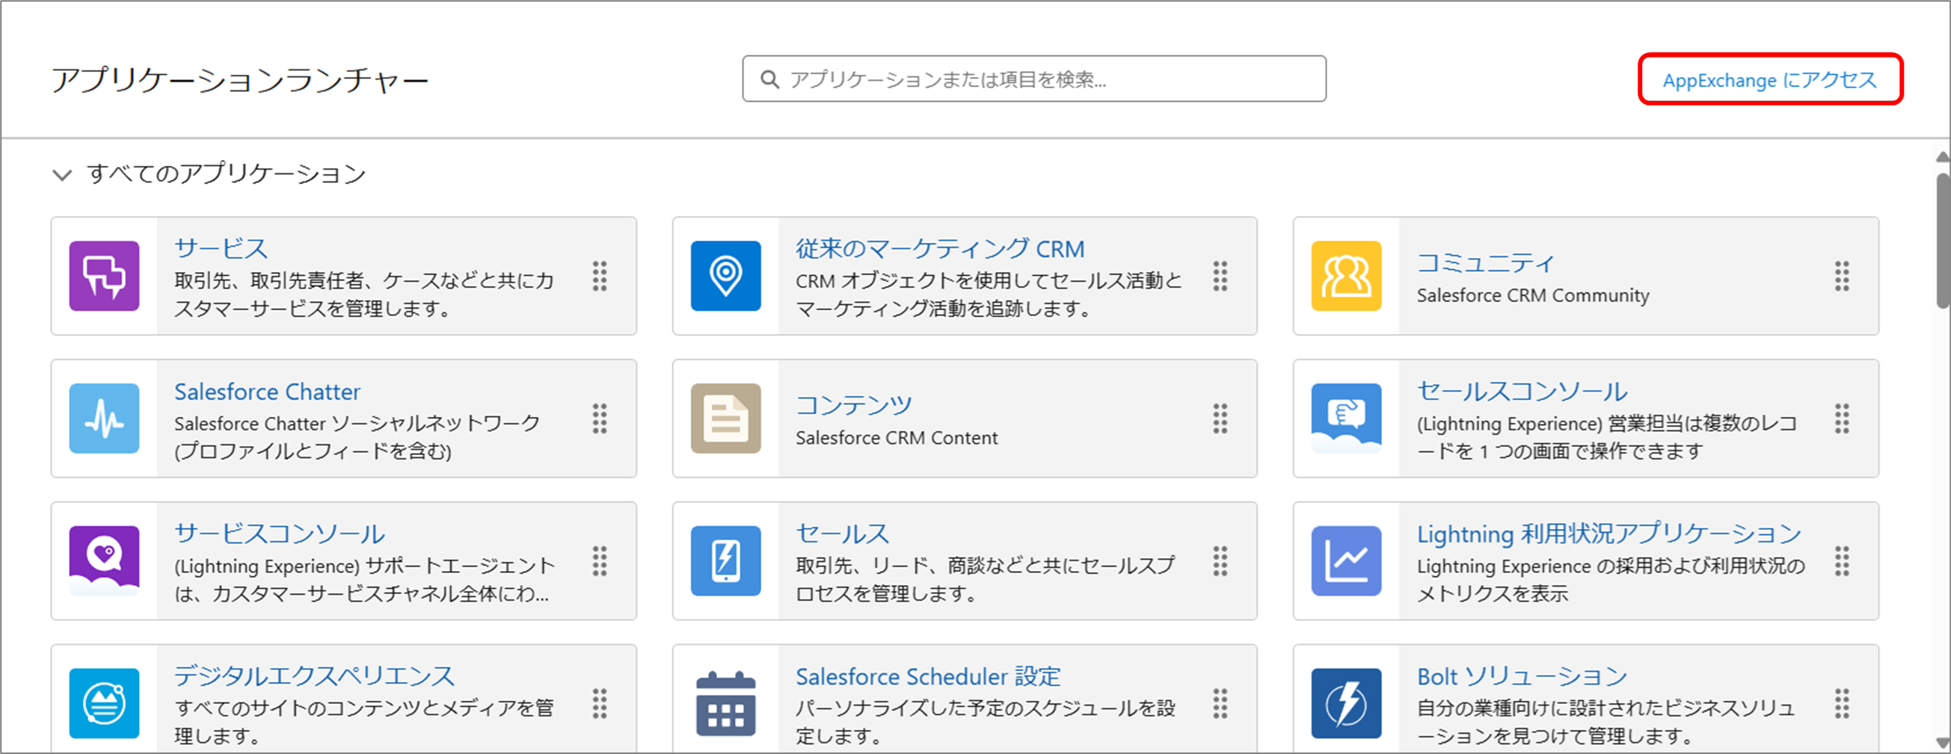The width and height of the screenshot is (1951, 754).
Task: Click the Salesforce CRM Content description text
Action: (x=897, y=438)
